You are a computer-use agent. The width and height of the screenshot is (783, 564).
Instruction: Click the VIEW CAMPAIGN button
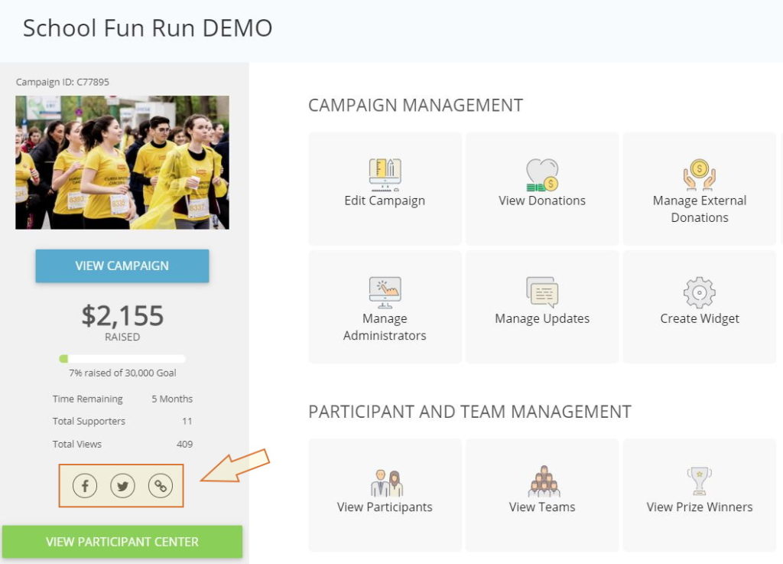[122, 266]
